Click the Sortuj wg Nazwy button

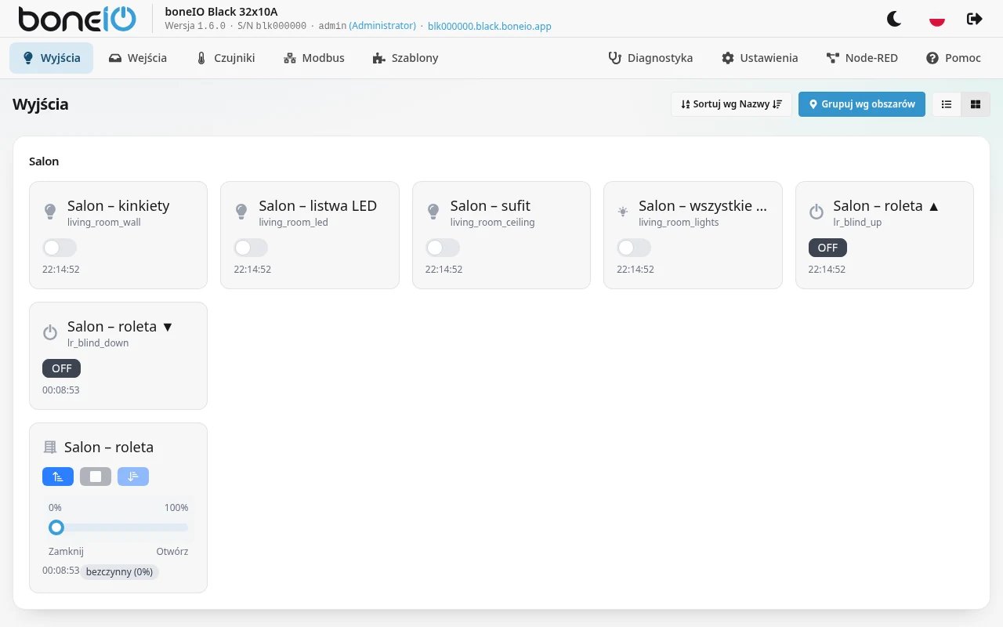[x=731, y=104]
